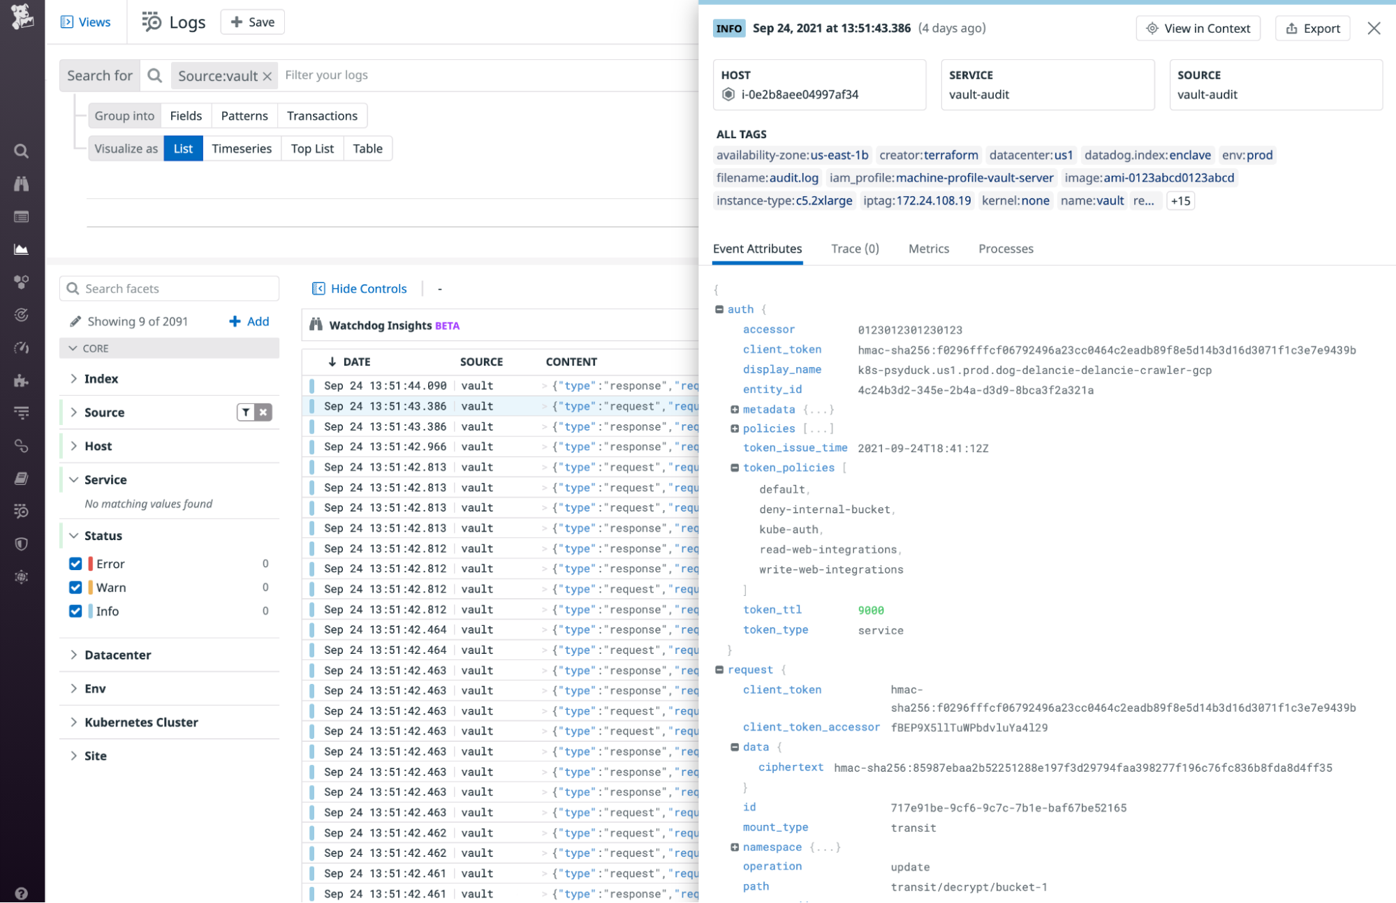Viewport: 1396px width, 903px height.
Task: Switch to the Metrics tab in log details
Action: 928,248
